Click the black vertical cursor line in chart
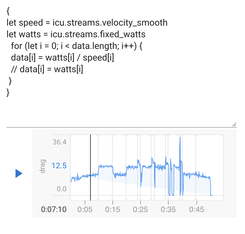245x234 pixels. (x=90, y=167)
